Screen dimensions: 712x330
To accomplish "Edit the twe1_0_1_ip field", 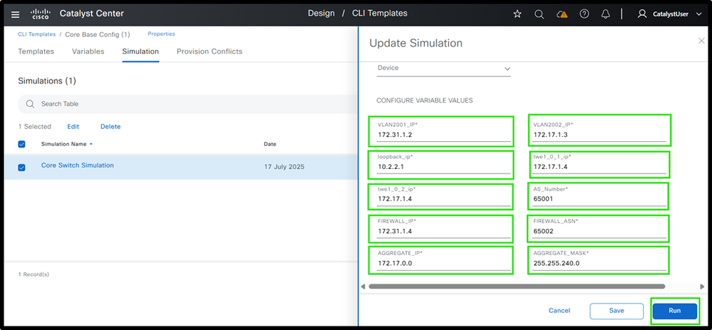I will coord(599,164).
